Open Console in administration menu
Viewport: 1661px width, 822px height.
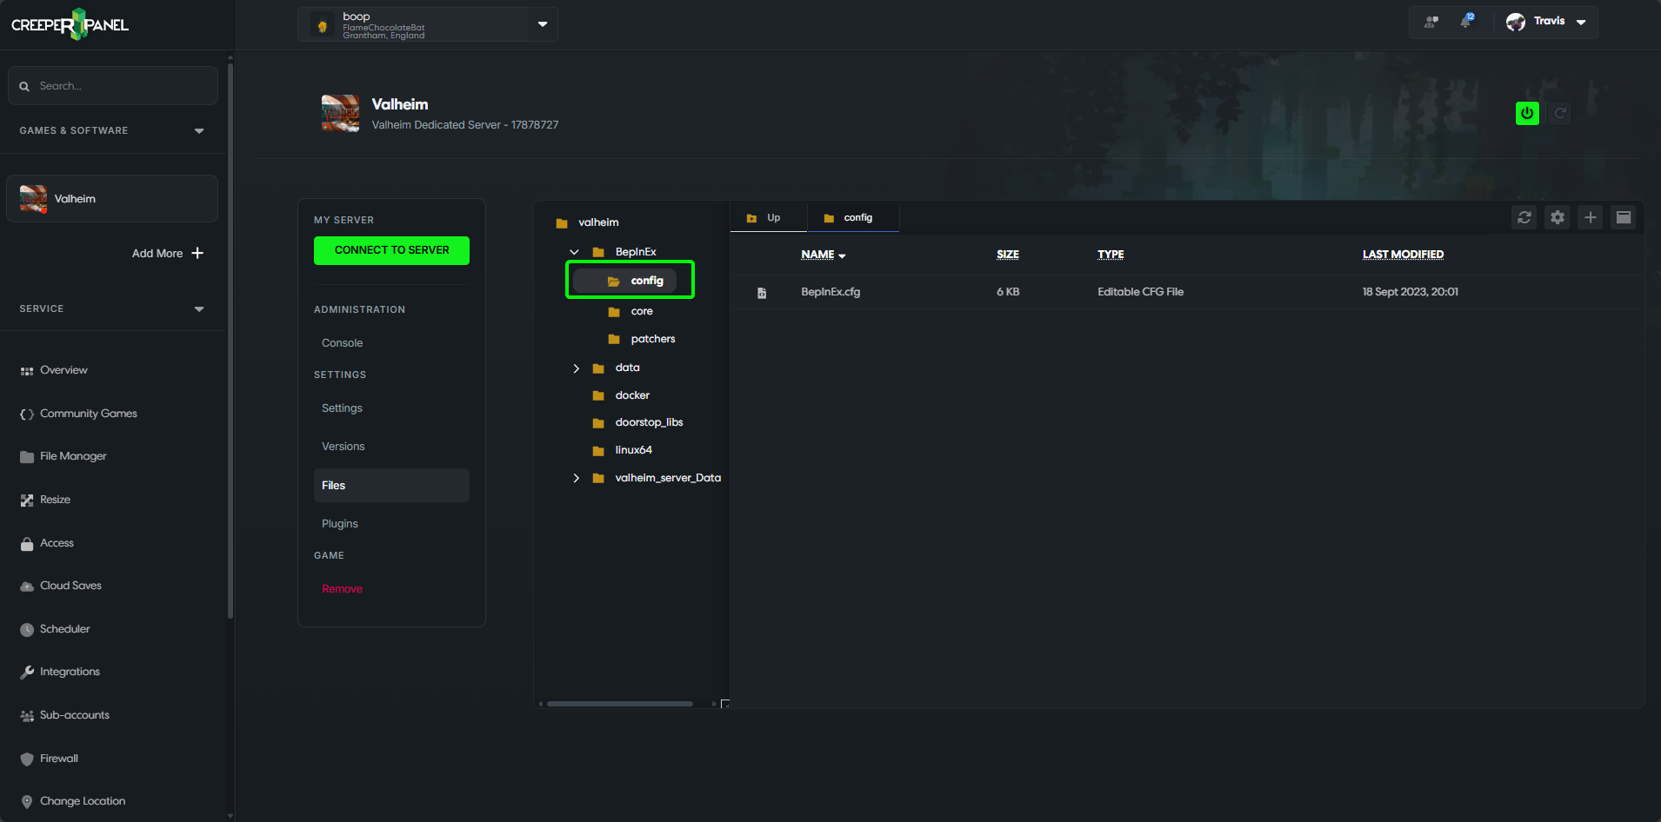coord(343,343)
